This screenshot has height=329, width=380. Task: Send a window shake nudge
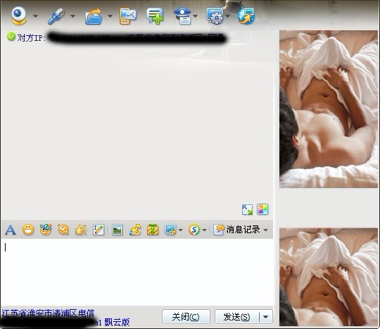click(63, 230)
